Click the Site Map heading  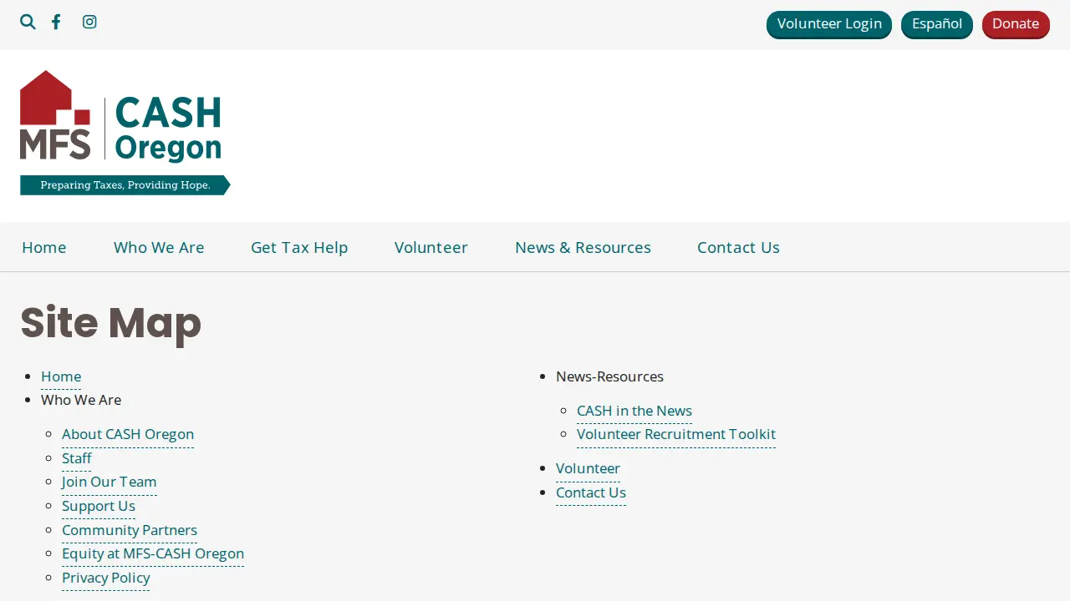pos(111,322)
